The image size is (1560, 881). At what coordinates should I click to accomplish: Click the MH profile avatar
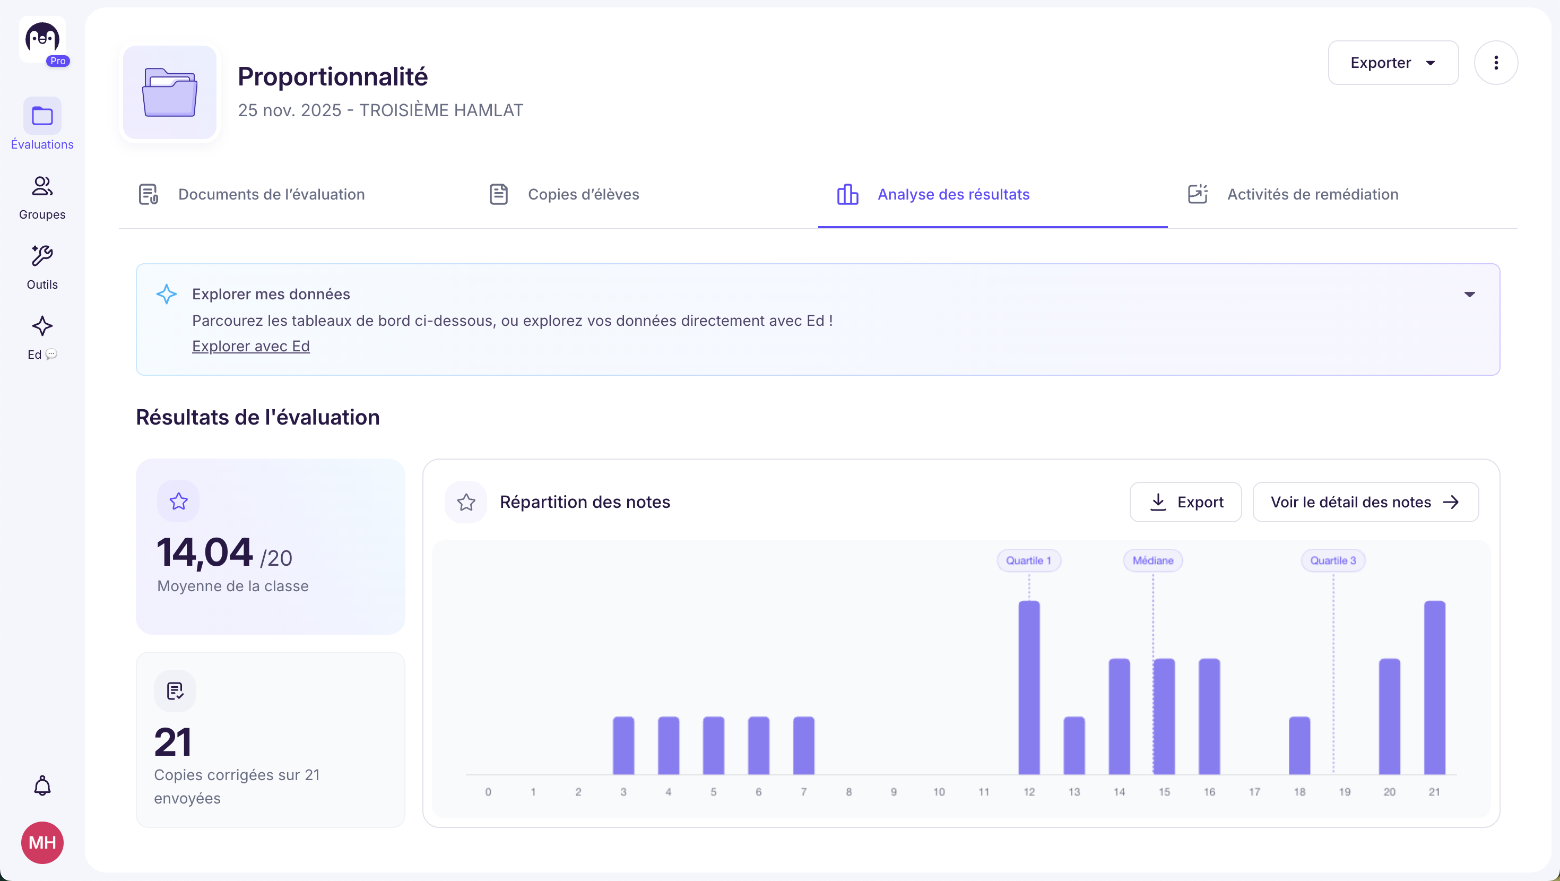click(42, 842)
